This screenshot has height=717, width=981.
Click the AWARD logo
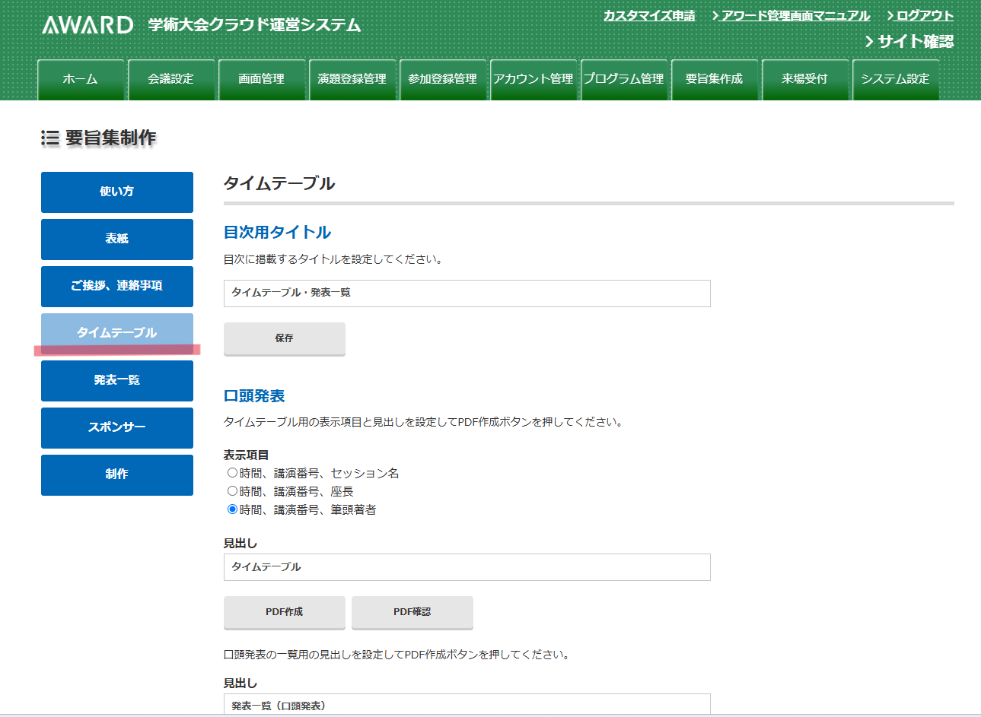coord(88,25)
